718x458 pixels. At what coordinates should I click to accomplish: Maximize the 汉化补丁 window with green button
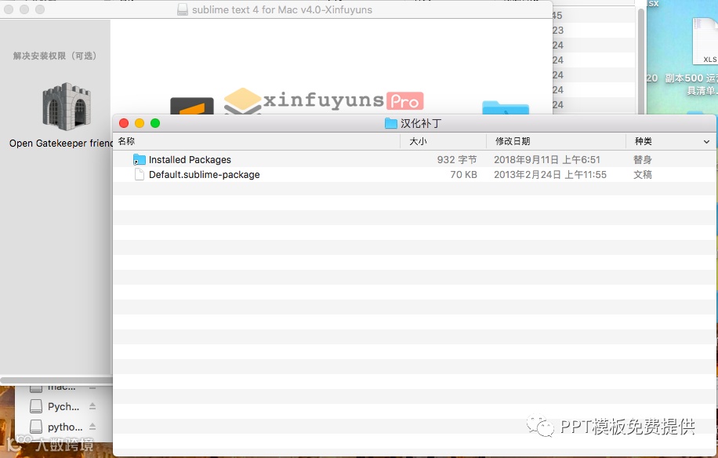tap(155, 123)
